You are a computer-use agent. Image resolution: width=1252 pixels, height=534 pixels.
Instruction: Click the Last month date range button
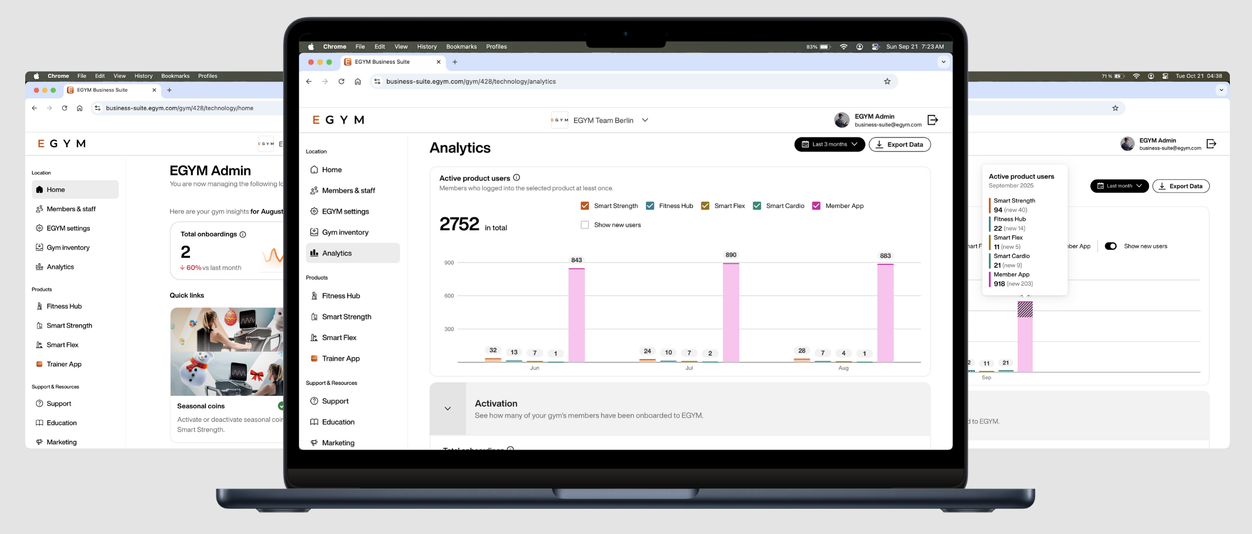pyautogui.click(x=1119, y=186)
